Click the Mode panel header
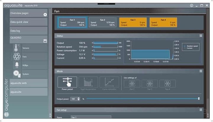Image resolution: width=213 pixels, height=122 pixels. click(x=129, y=71)
